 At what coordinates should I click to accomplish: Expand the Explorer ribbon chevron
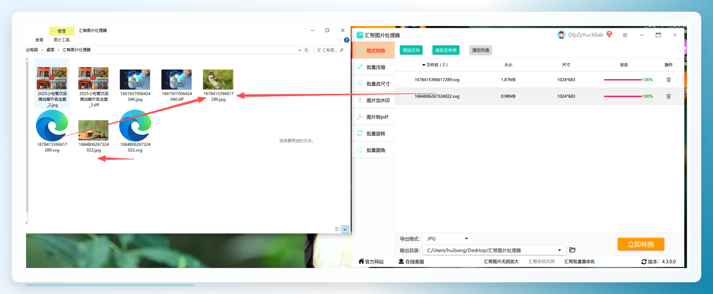339,40
